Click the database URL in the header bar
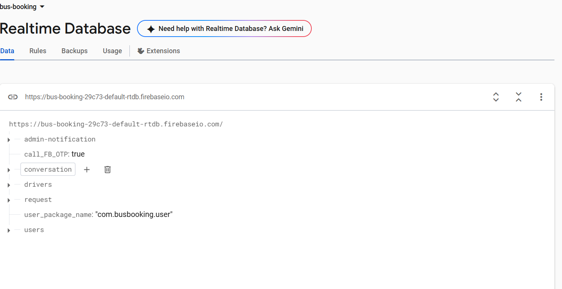The height and width of the screenshot is (289, 562). [x=105, y=97]
